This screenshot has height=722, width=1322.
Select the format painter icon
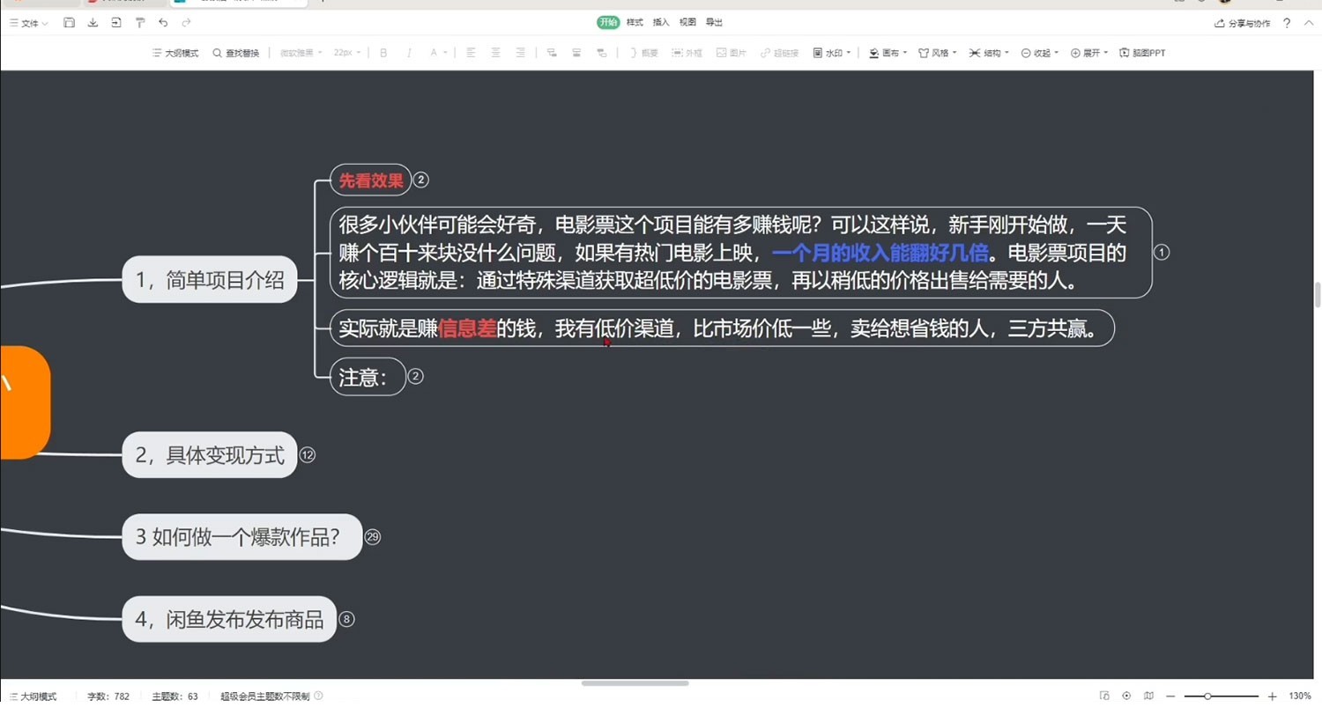tap(140, 23)
